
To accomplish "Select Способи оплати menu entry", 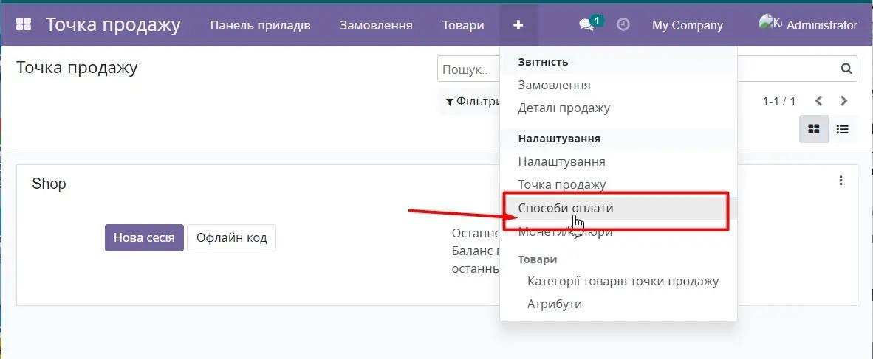I will pyautogui.click(x=565, y=208).
